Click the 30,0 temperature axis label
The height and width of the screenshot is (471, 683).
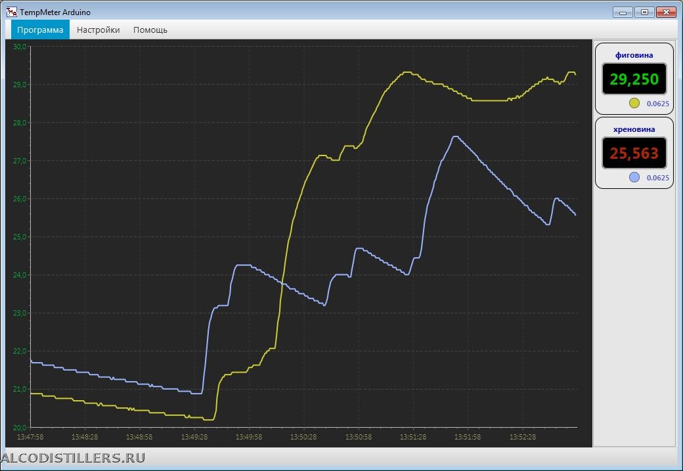point(20,47)
